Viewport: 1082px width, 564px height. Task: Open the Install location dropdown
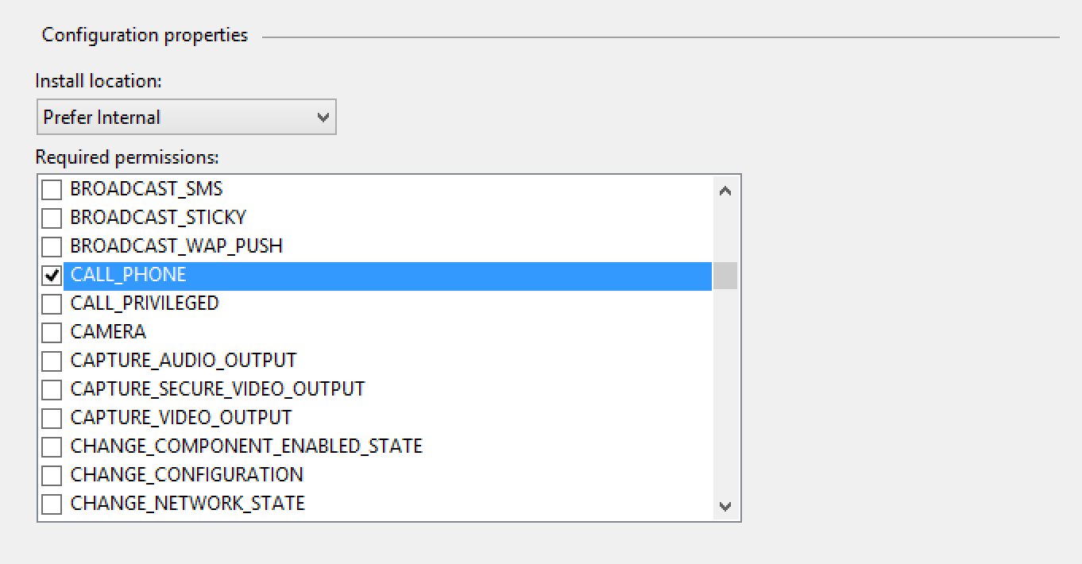(323, 118)
